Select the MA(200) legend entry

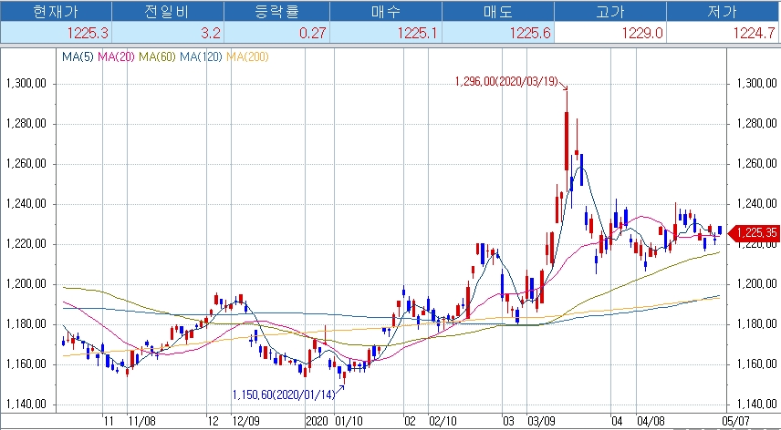pos(248,57)
